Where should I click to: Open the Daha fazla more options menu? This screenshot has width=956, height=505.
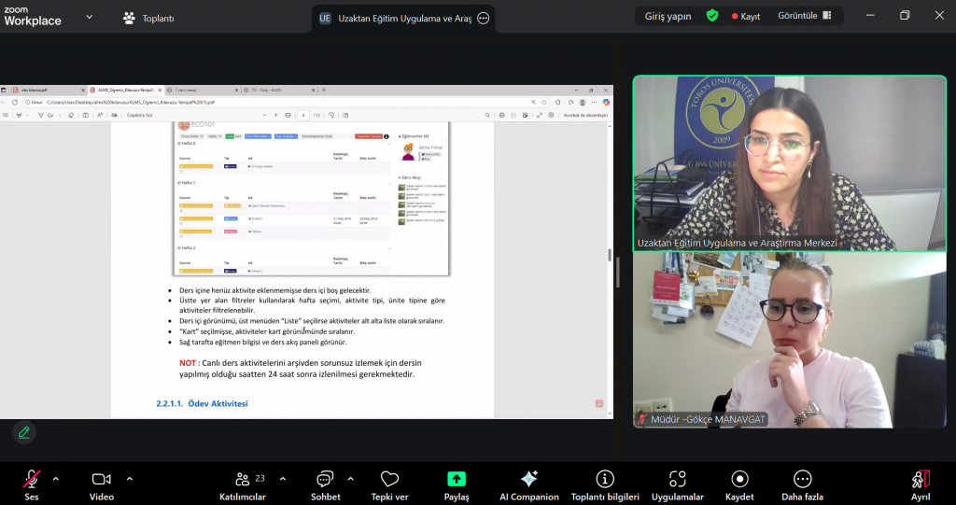click(x=802, y=480)
